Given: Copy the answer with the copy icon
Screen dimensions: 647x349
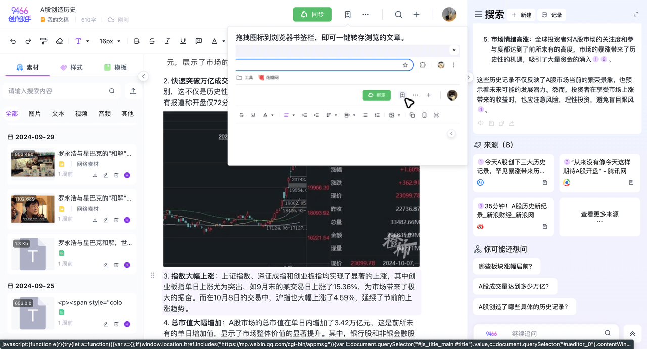Looking at the screenshot, I should (x=501, y=123).
